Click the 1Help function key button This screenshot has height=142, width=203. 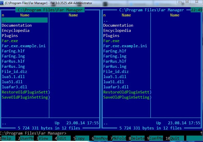pyautogui.click(x=8, y=138)
